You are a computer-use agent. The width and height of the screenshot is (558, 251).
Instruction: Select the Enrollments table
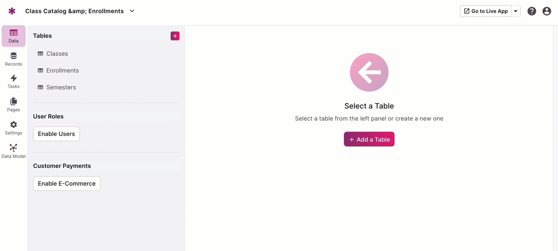tap(62, 70)
